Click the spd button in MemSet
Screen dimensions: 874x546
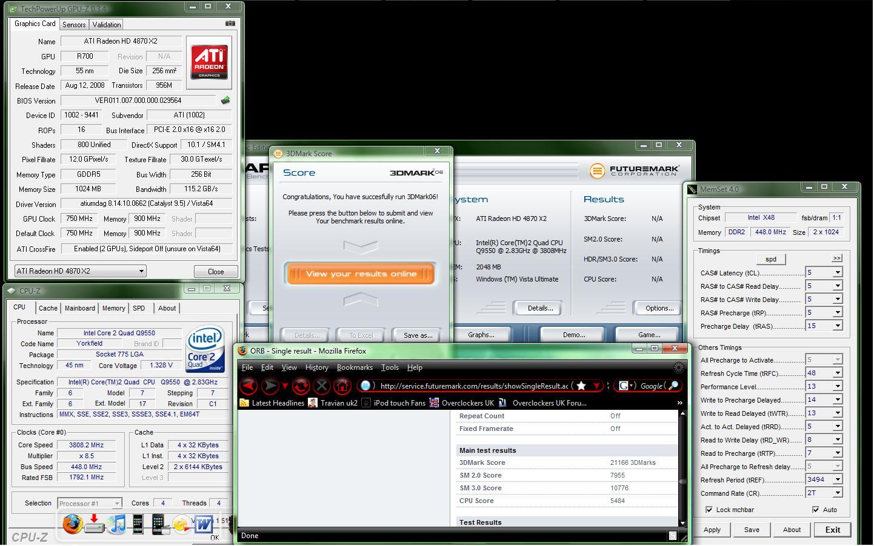771,259
